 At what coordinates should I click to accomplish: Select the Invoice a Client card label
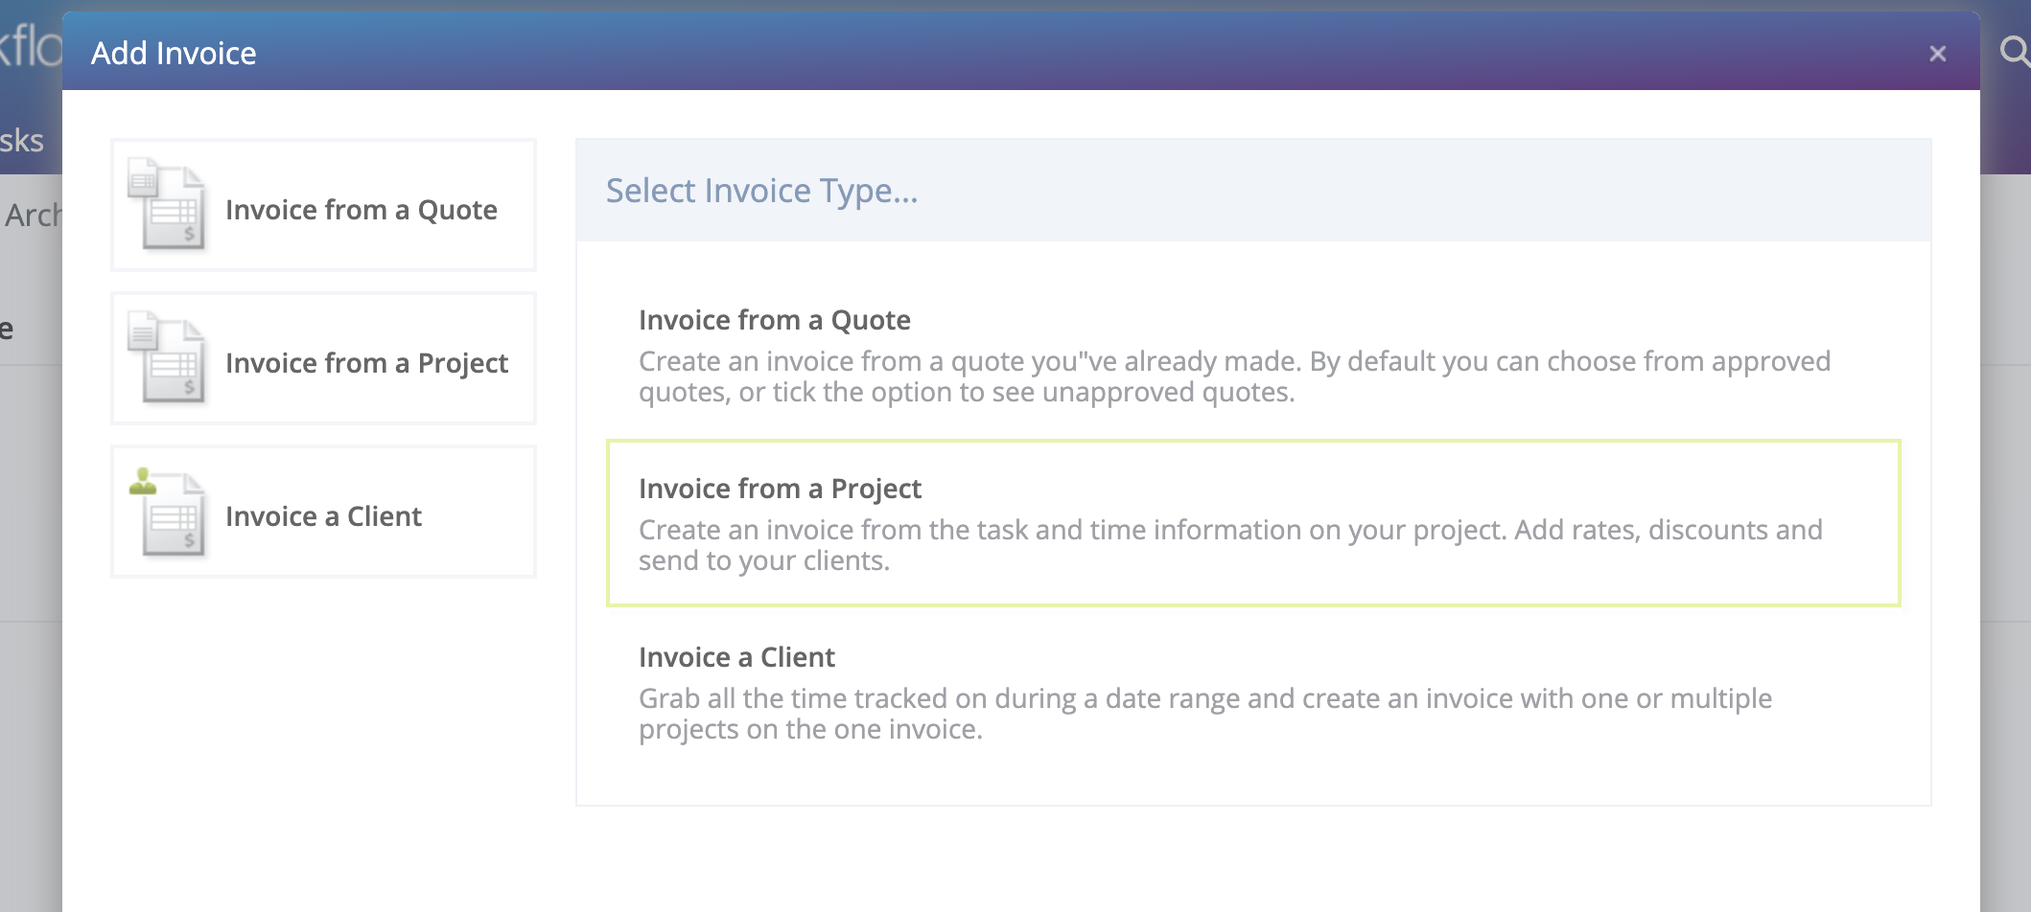pos(323,516)
